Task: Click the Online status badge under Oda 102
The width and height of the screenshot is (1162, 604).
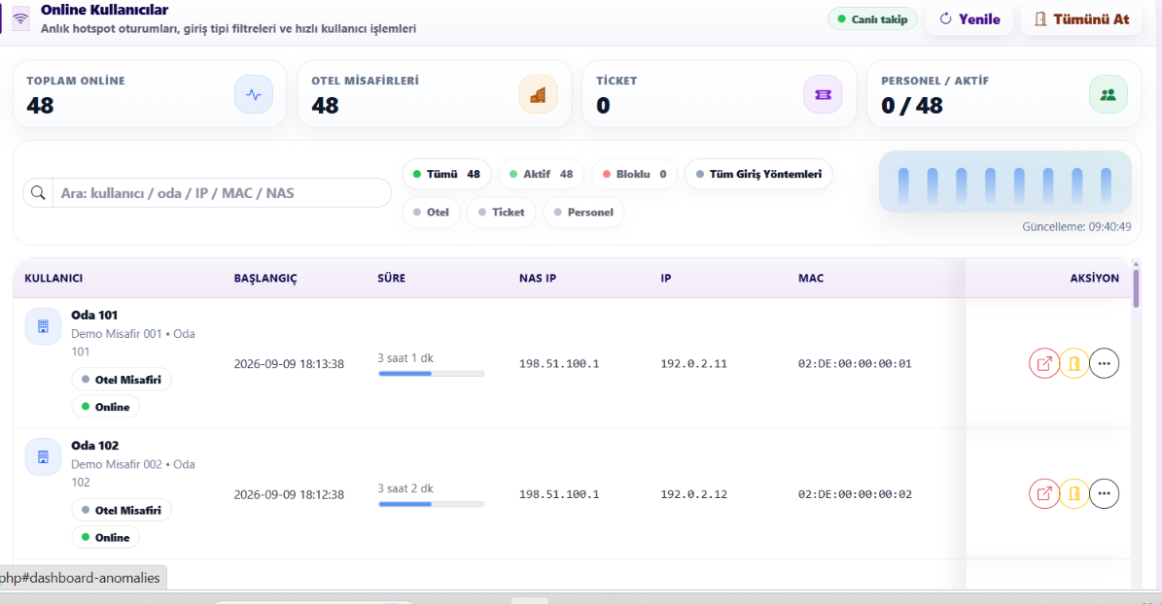Action: point(105,537)
